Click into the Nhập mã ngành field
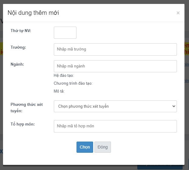The height and width of the screenshot is (170, 189). click(115, 66)
